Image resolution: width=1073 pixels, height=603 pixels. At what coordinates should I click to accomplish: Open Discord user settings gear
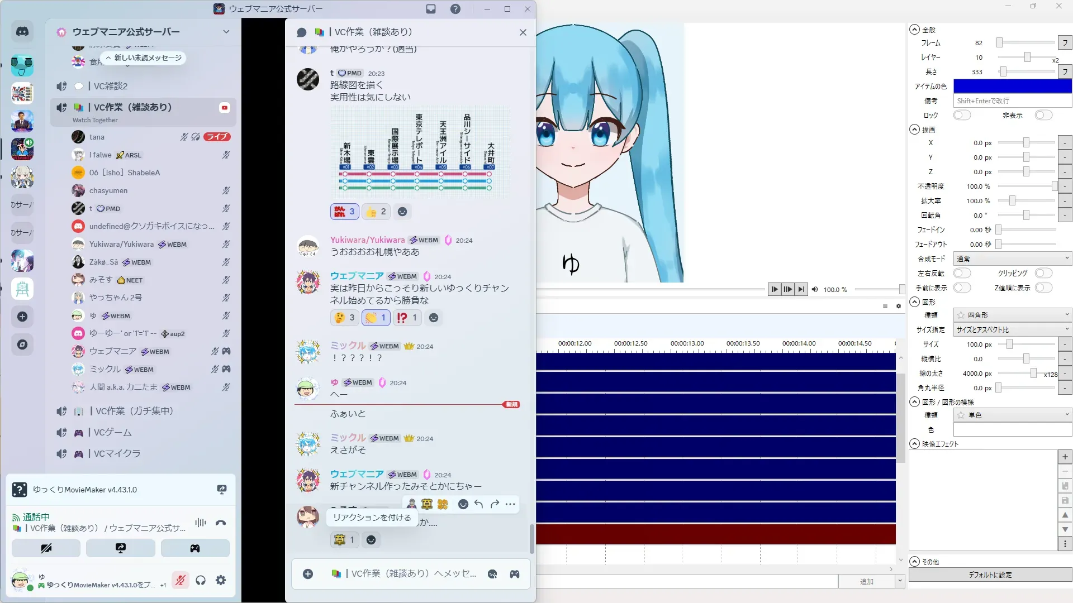(221, 580)
